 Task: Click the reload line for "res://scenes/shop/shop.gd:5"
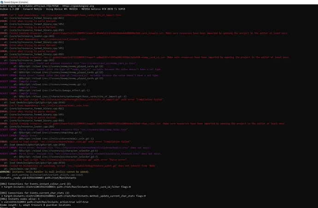tap(47, 133)
